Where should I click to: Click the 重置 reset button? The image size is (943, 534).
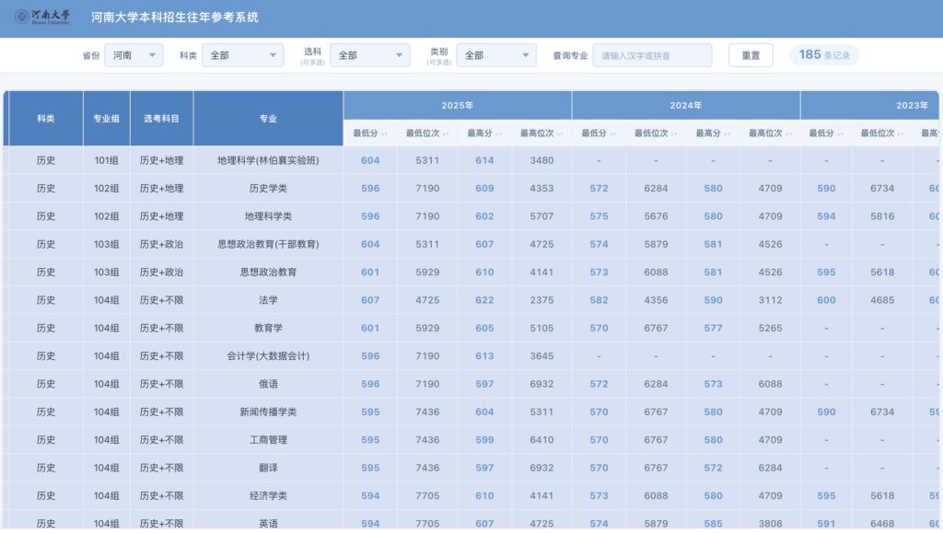click(751, 55)
